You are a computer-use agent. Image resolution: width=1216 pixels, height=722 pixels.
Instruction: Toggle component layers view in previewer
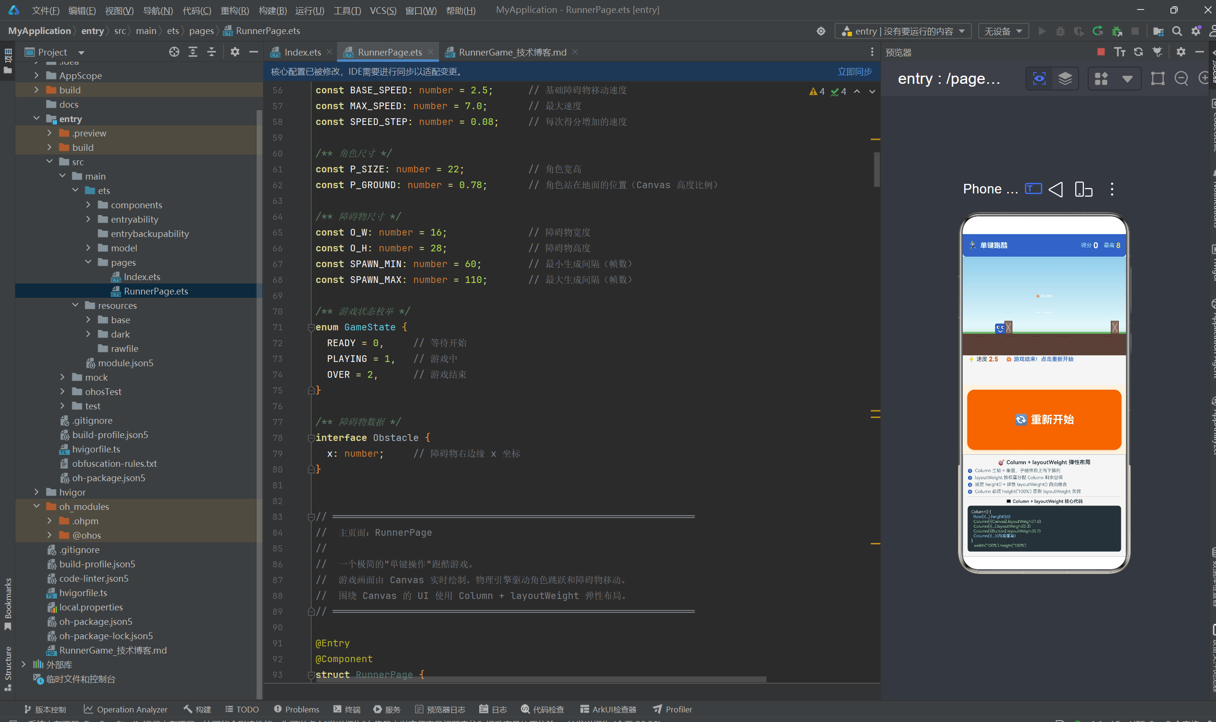point(1065,79)
